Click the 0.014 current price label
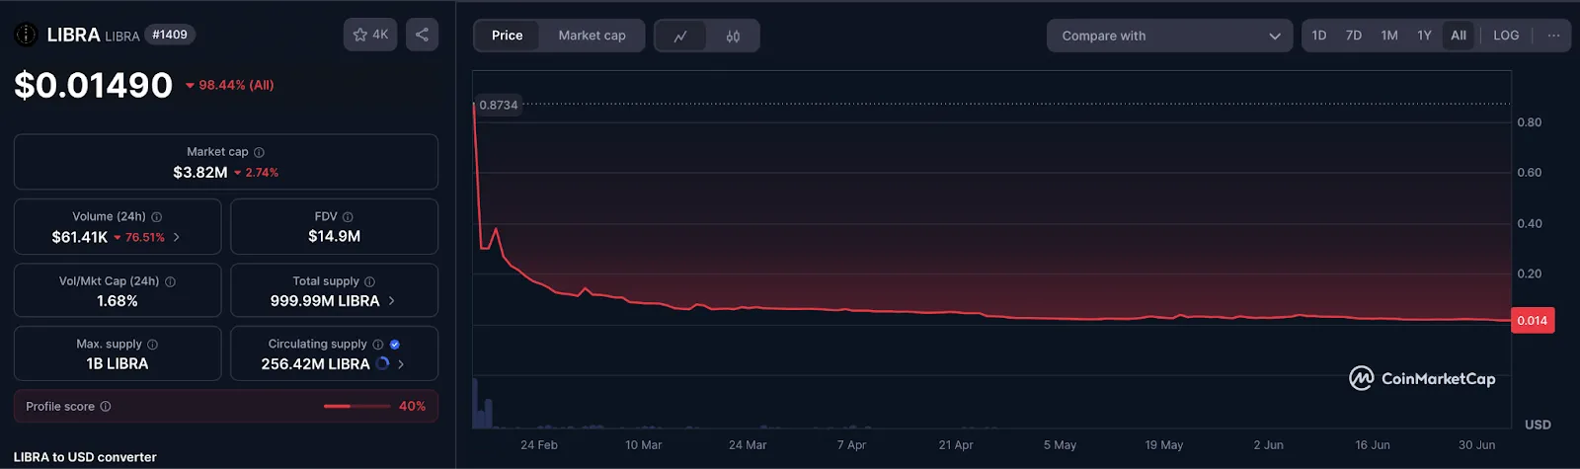 [x=1533, y=320]
